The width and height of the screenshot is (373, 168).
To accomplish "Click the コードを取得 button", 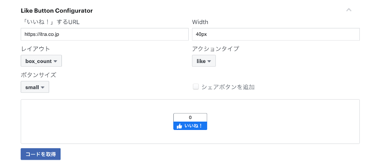I will click(40, 154).
